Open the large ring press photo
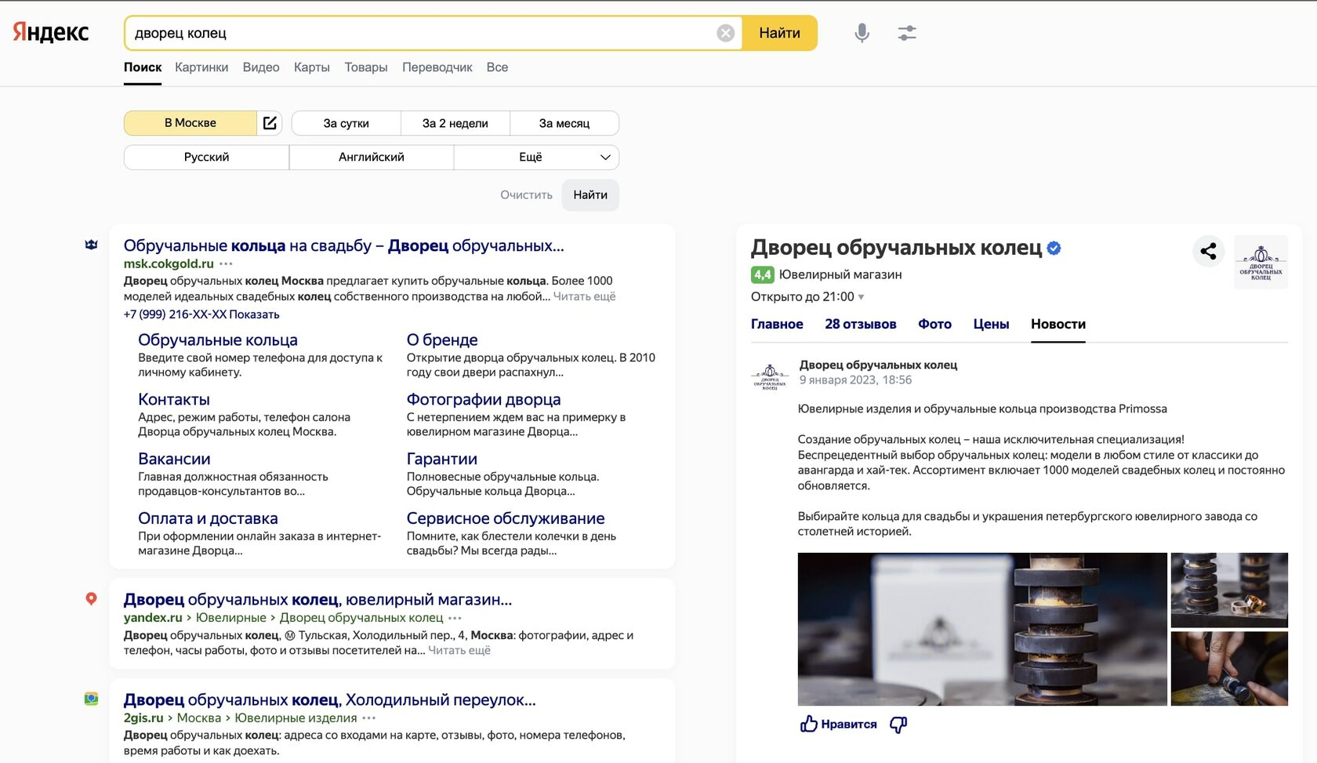This screenshot has height=763, width=1317. click(x=982, y=629)
